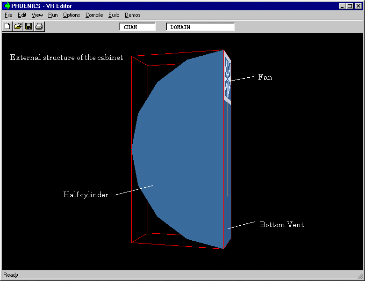The width and height of the screenshot is (365, 281).
Task: Open the View menu
Action: [37, 15]
